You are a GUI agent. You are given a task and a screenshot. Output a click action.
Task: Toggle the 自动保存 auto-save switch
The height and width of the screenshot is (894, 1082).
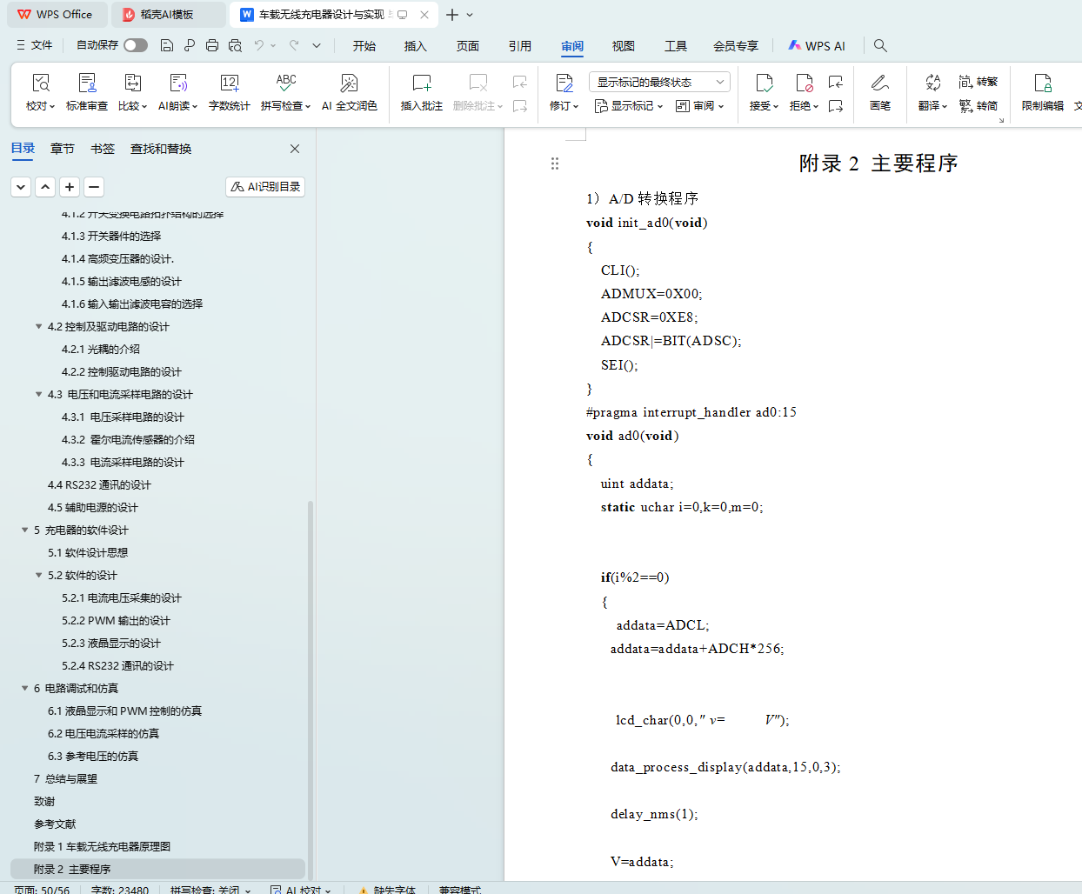(x=135, y=45)
